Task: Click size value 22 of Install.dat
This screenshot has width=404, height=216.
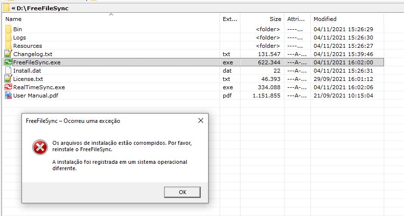Action: [277, 71]
